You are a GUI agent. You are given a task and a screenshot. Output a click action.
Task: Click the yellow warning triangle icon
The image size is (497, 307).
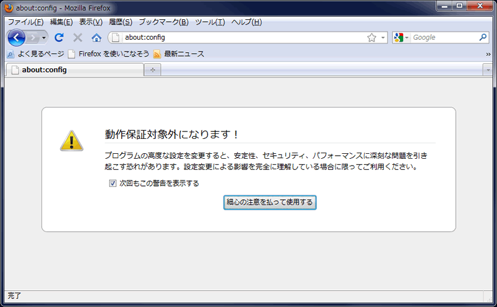pyautogui.click(x=71, y=141)
